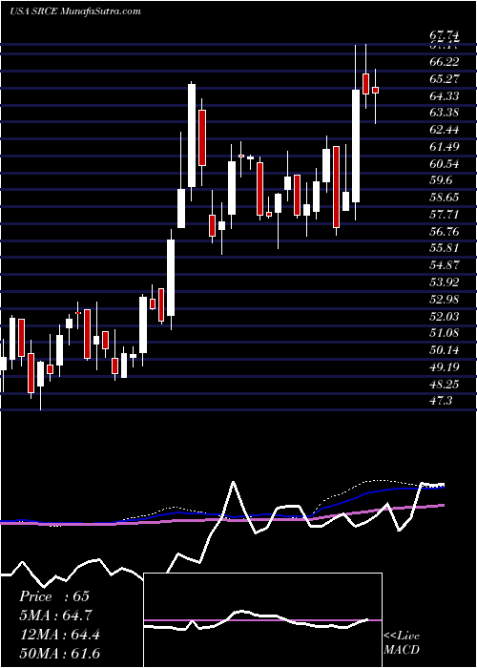
Task: Click the 12MA : 64.4 readout
Action: pos(59,635)
